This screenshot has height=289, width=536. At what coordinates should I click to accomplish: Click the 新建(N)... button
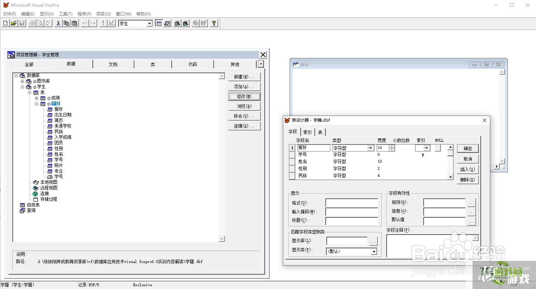pos(244,77)
